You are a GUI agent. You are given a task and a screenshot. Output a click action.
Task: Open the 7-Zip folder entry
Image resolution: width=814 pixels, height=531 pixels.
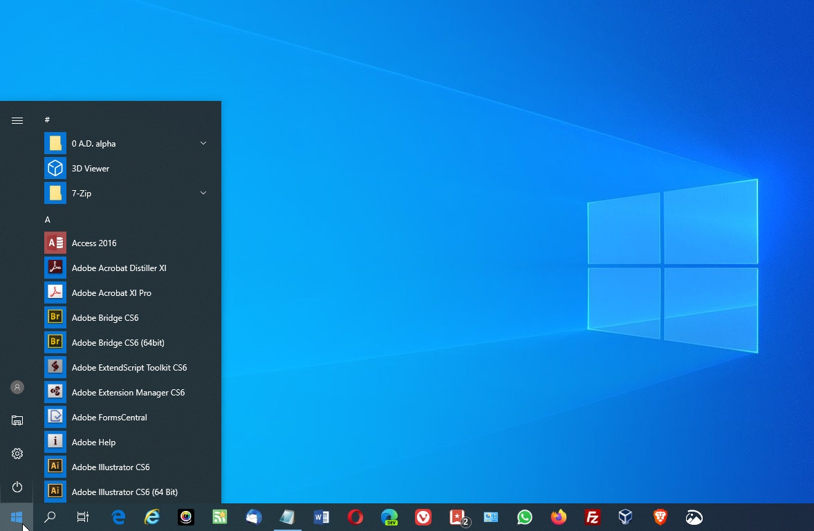(x=128, y=193)
